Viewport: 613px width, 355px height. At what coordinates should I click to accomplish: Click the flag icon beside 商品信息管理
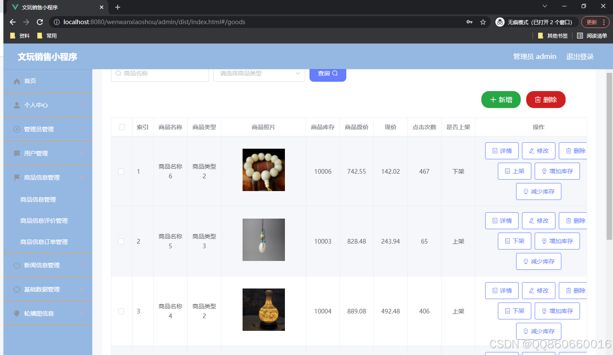(17, 177)
